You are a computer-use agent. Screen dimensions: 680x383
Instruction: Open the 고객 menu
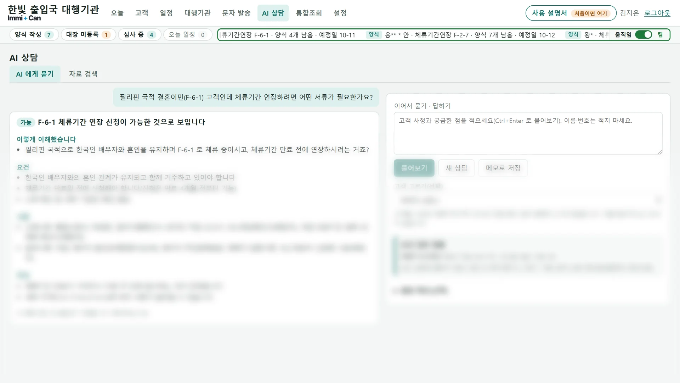coord(142,13)
